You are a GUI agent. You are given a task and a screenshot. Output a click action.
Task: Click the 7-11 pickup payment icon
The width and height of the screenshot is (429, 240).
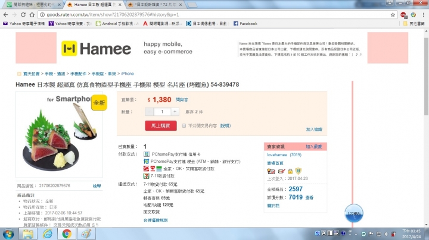click(x=147, y=176)
